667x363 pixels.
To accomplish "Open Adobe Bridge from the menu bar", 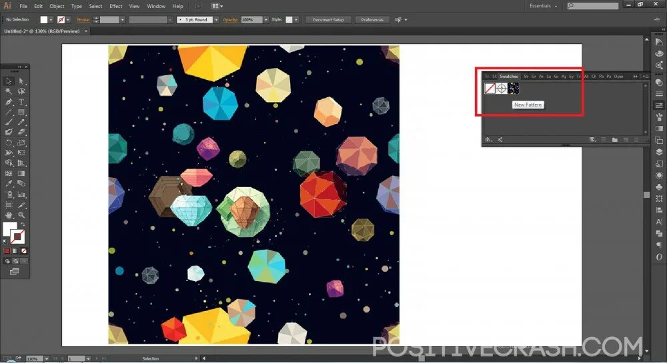I will [198, 6].
